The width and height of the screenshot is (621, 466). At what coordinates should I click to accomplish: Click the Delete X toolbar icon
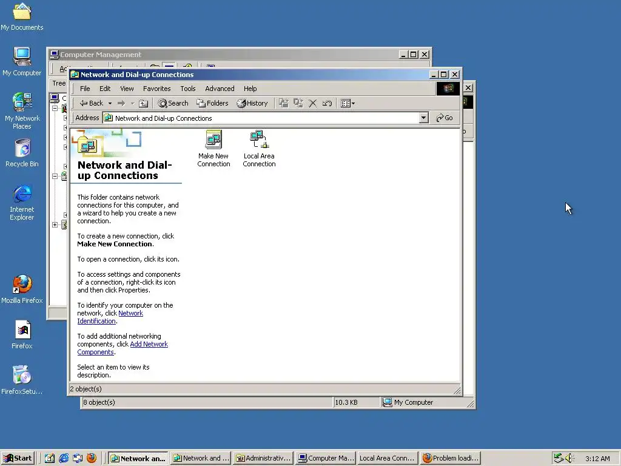[x=312, y=103]
